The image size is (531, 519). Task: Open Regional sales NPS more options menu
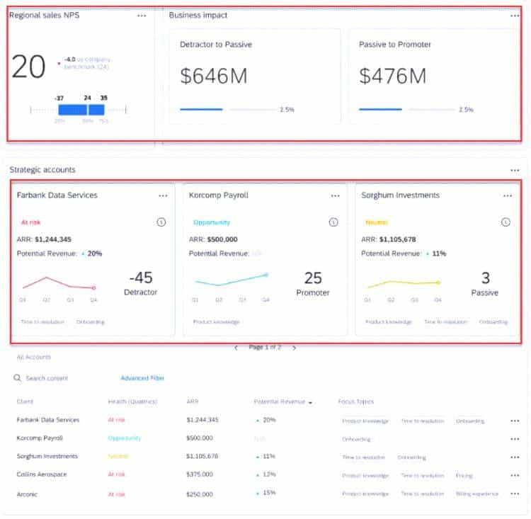[x=142, y=16]
